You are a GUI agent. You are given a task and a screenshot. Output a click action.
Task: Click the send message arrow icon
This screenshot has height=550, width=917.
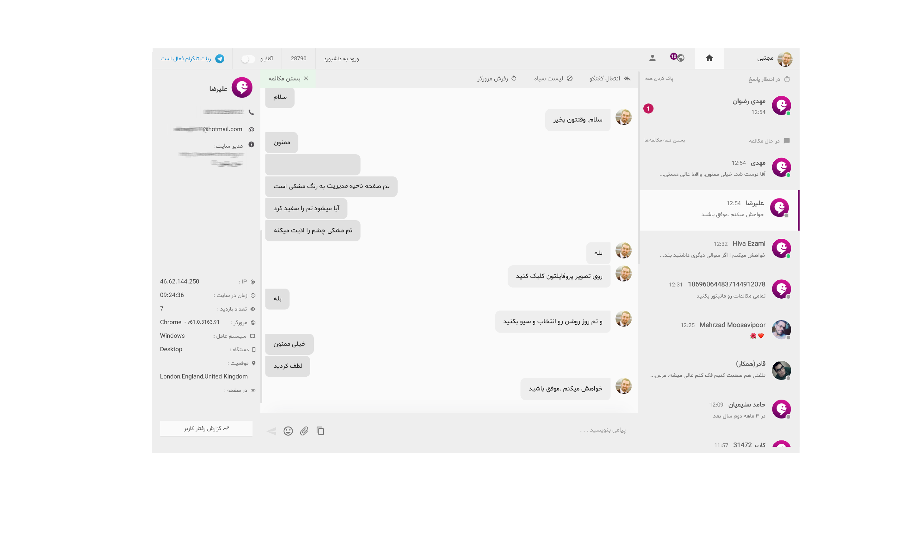point(271,431)
